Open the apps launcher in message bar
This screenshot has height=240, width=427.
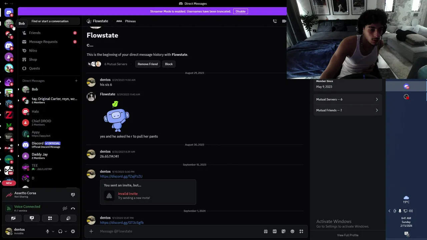click(301, 231)
